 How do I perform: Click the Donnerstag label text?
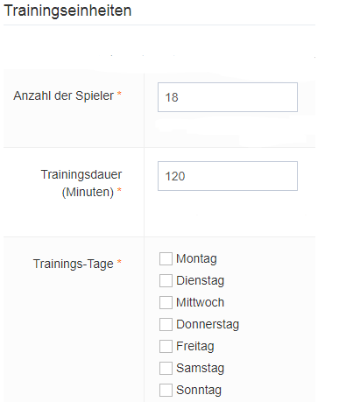(208, 325)
